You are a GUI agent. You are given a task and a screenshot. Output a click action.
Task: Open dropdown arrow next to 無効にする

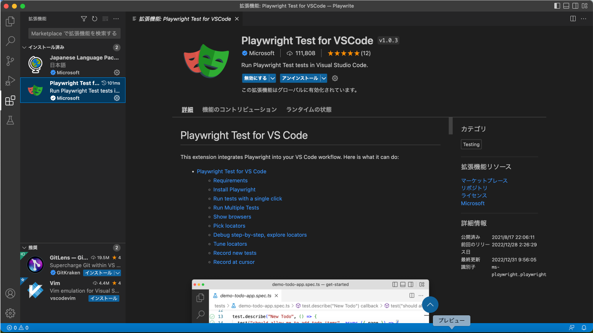(273, 78)
